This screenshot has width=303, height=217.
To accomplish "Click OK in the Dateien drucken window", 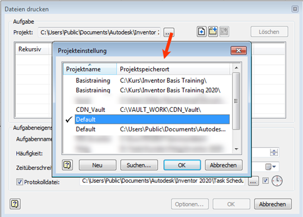I will pos(231,204).
